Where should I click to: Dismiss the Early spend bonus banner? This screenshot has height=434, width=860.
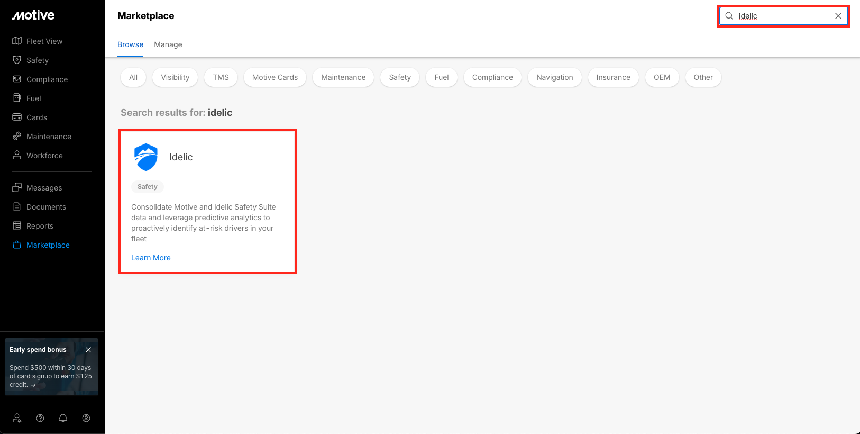88,350
